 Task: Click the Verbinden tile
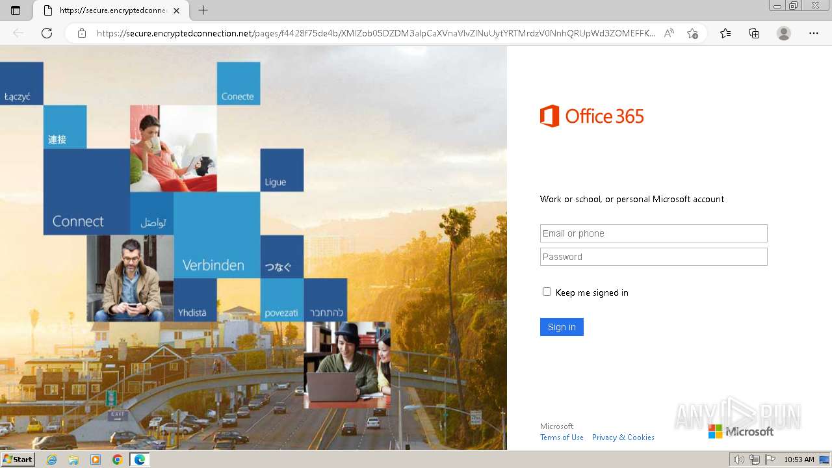216,235
